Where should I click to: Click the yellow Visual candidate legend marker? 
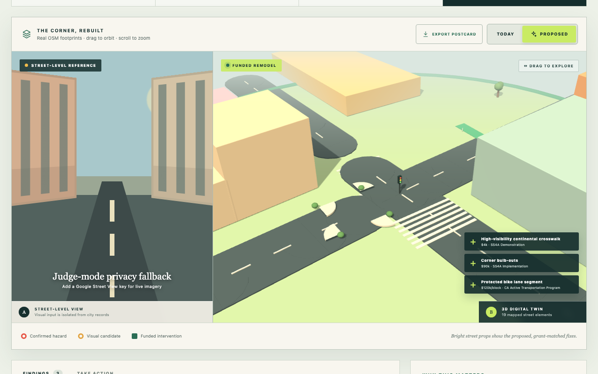81,336
